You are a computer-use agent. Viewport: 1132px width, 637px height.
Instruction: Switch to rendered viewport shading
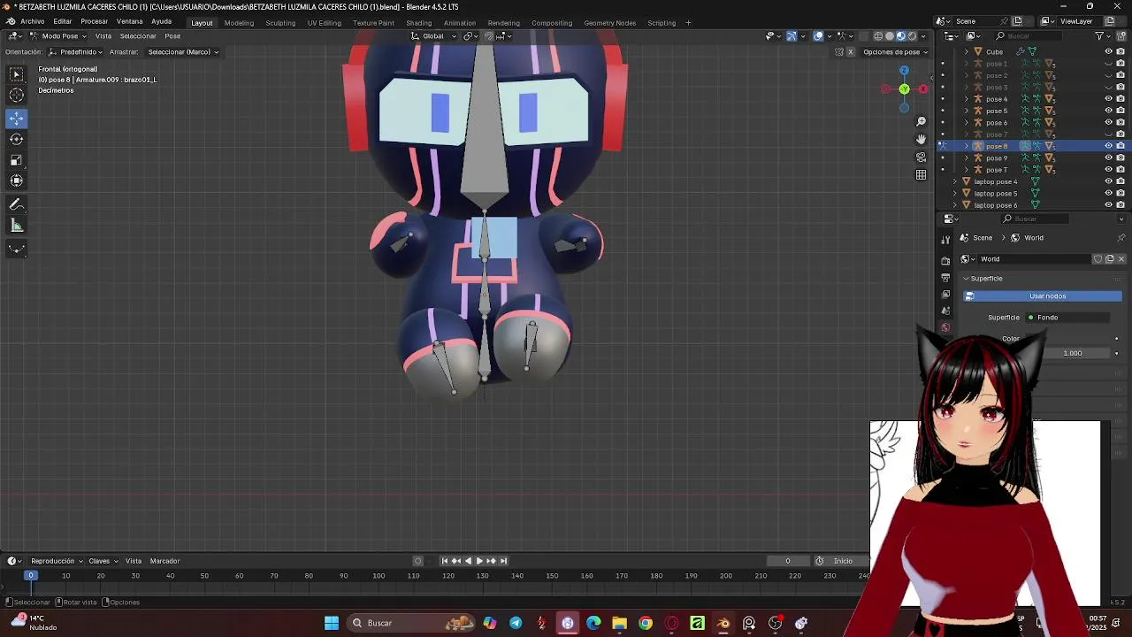[912, 36]
